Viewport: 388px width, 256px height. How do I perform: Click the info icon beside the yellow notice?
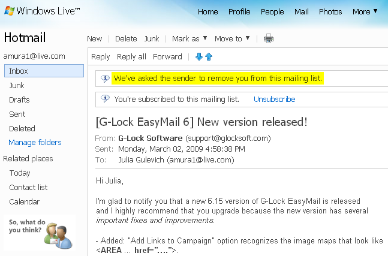(105, 79)
